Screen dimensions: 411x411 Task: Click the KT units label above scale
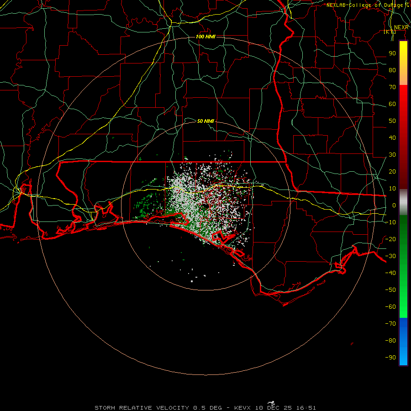(390, 32)
